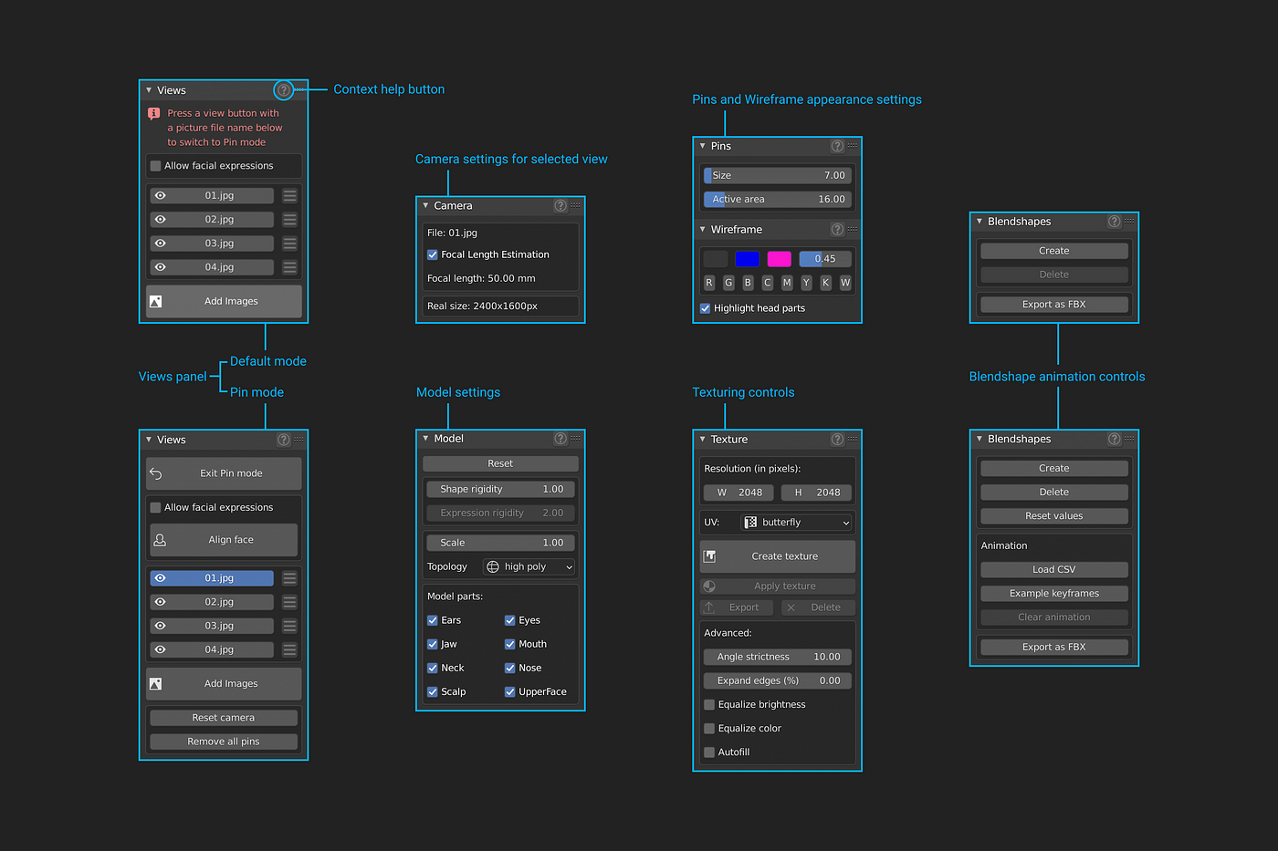Image resolution: width=1278 pixels, height=851 pixels.
Task: Uncheck the UpperFace model part
Action: (x=510, y=692)
